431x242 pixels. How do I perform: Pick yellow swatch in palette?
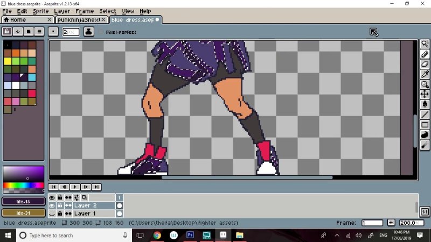[x=8, y=61]
